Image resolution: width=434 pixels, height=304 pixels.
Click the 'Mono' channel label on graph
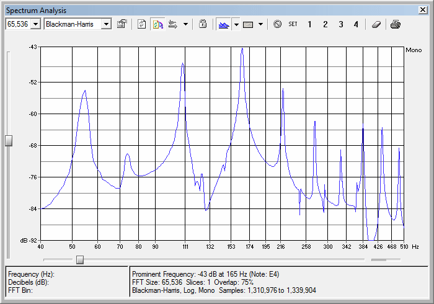(414, 50)
